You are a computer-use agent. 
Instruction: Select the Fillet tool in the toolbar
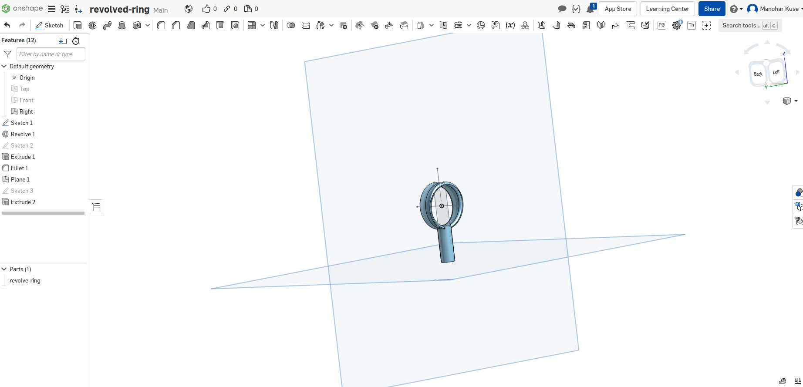[x=161, y=25]
